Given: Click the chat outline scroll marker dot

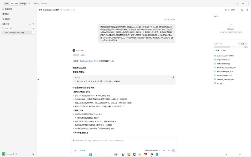Looking at the screenshot, I should point(38,79).
